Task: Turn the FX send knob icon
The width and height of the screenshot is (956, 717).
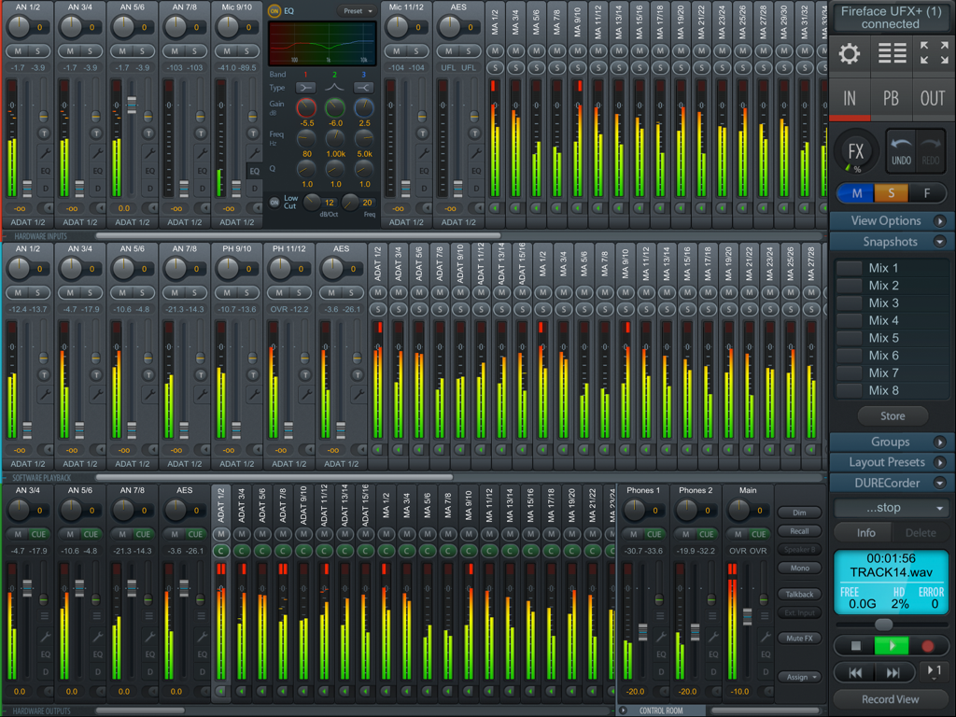Action: 855,149
